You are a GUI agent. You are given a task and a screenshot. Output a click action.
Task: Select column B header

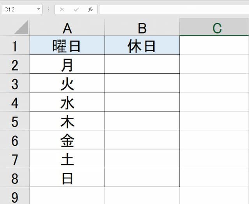pos(142,28)
